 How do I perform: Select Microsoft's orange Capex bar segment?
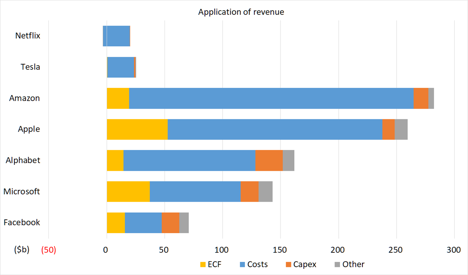point(250,191)
